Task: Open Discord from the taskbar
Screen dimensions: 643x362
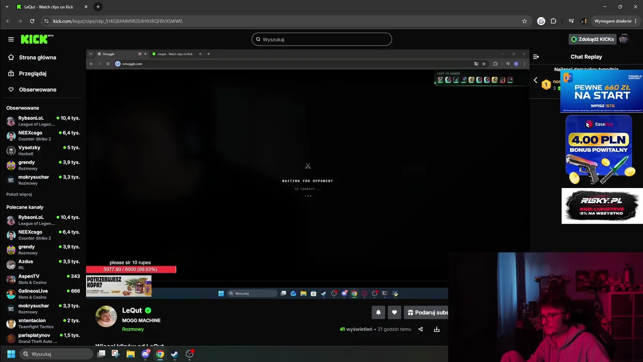Action: pyautogui.click(x=146, y=354)
